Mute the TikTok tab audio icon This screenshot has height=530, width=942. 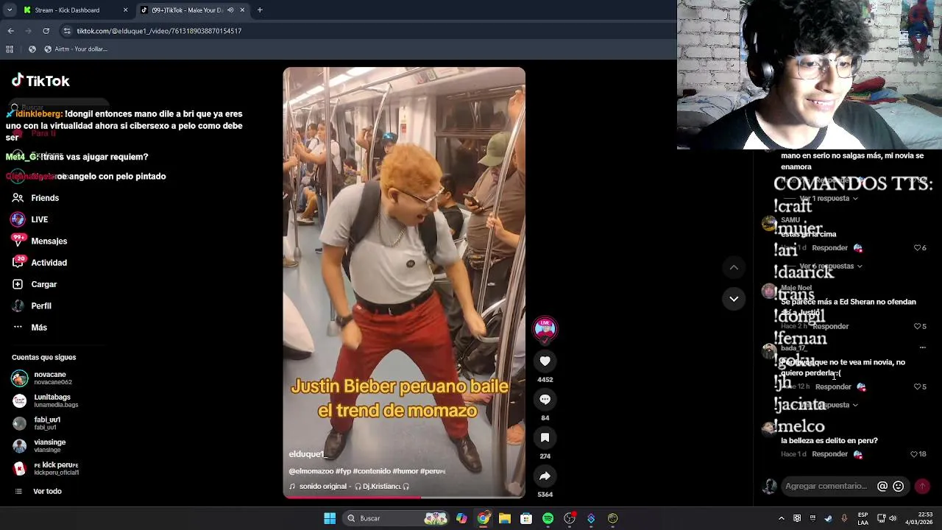(230, 10)
